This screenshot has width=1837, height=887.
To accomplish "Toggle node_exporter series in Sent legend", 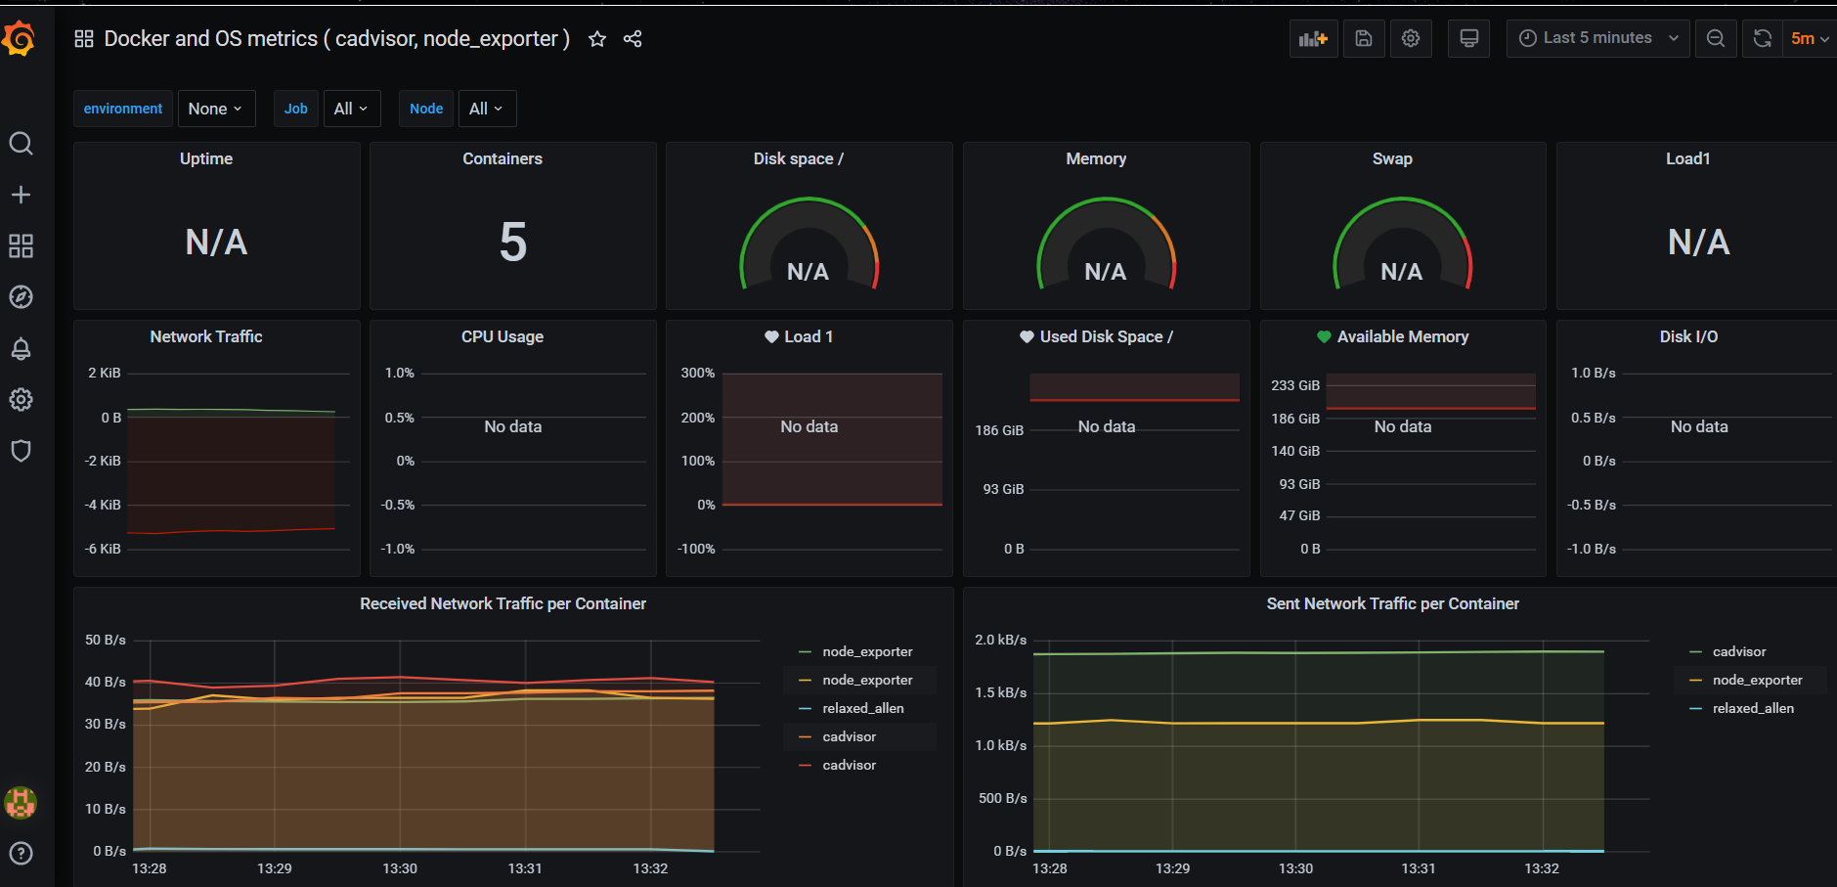I will coord(1758,680).
